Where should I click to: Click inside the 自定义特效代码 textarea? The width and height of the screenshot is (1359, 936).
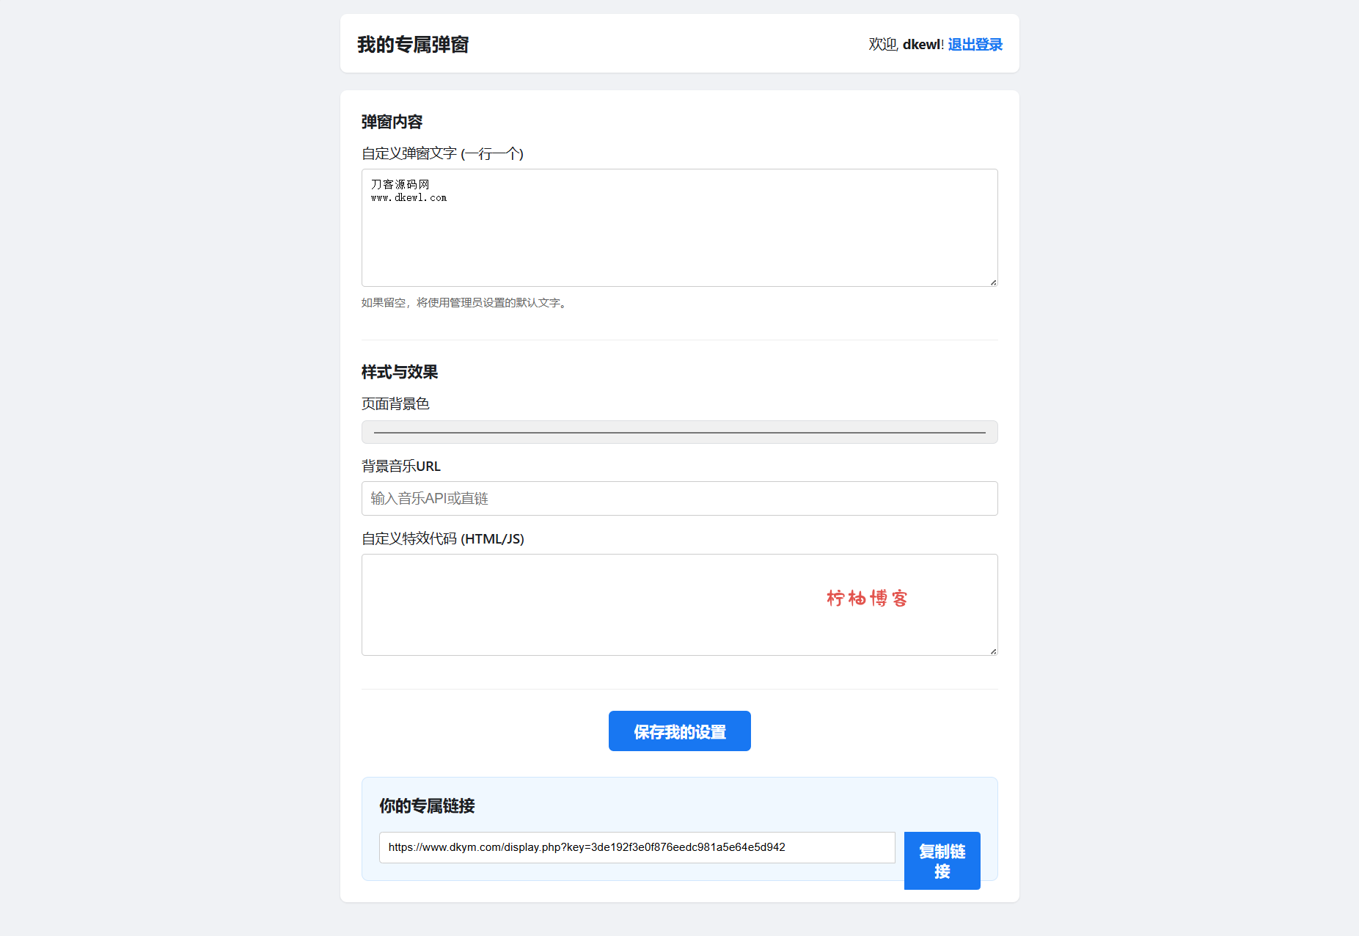[679, 605]
